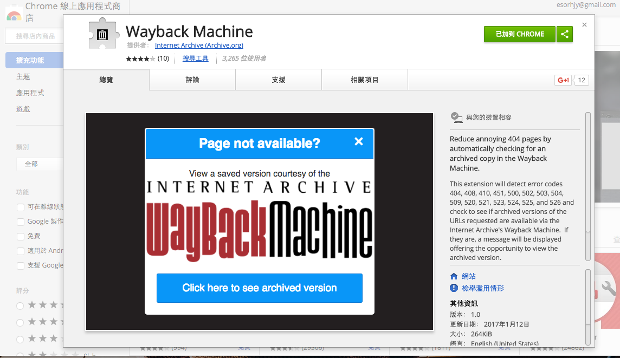Switch to the 支援 tab
The height and width of the screenshot is (358, 620).
(x=279, y=80)
